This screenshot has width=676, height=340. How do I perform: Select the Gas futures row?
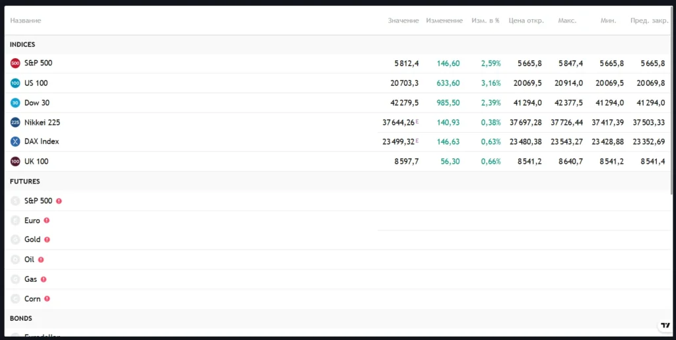pos(30,279)
